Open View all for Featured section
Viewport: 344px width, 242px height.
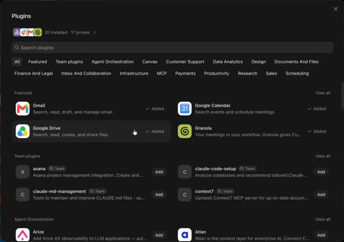coord(323,93)
